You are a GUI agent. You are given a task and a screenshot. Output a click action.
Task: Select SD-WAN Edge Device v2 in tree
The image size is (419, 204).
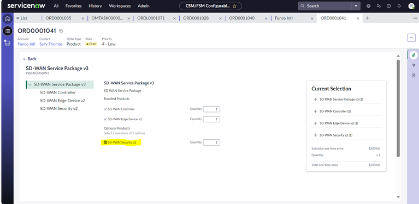point(62,101)
